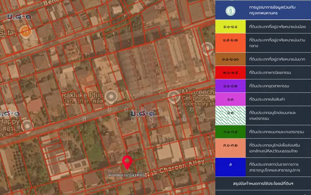Select the yellow ย.๑-ย.๔ zone swatch
This screenshot has width=311, height=195.
pos(231,26)
